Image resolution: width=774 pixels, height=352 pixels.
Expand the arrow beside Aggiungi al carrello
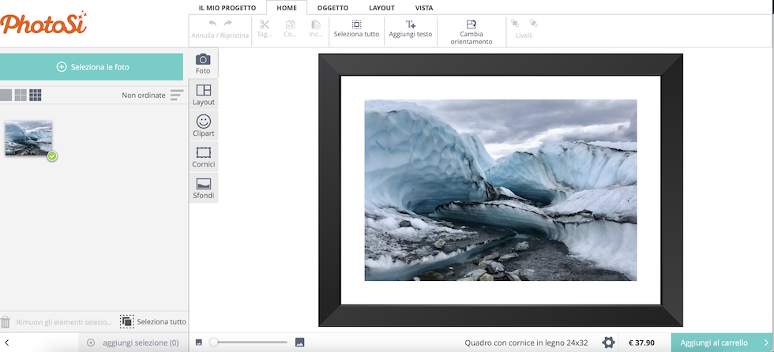[765, 343]
